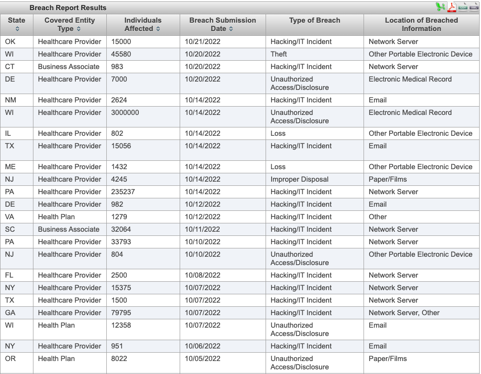Click the 10/11/2022 submission date cell
This screenshot has width=481, height=374.
click(223, 230)
